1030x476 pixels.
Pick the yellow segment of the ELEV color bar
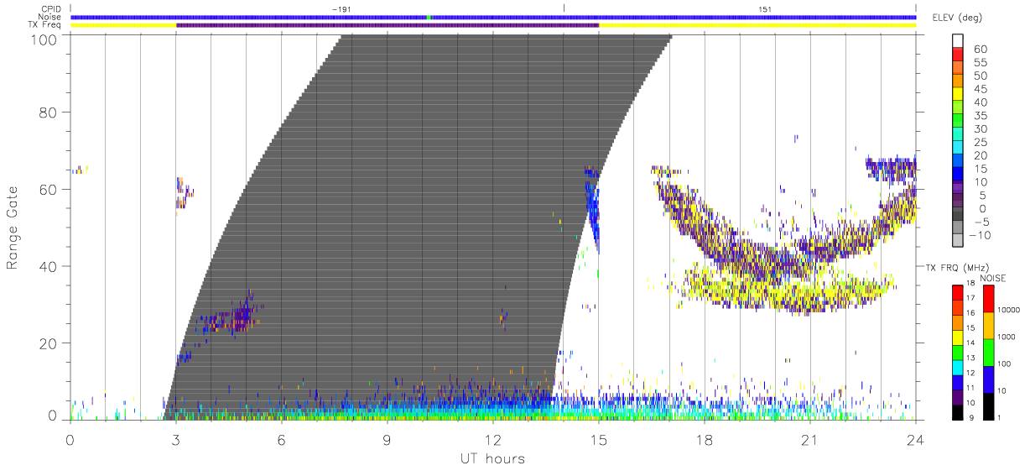pos(958,95)
